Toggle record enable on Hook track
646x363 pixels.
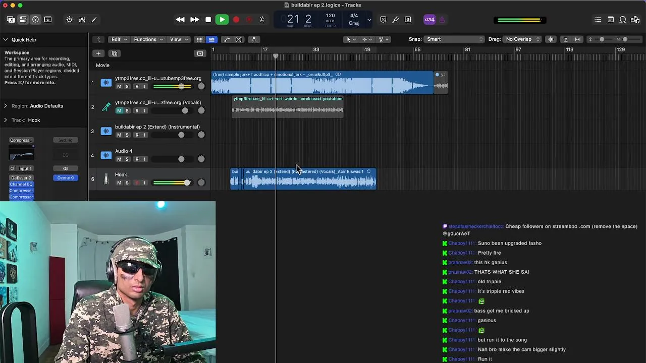pyautogui.click(x=136, y=183)
